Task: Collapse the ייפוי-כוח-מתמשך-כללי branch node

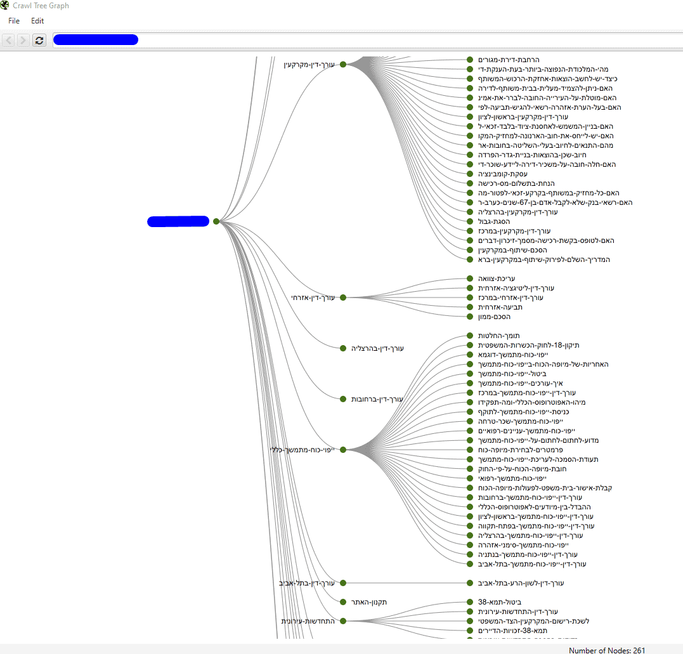Action: [x=343, y=450]
